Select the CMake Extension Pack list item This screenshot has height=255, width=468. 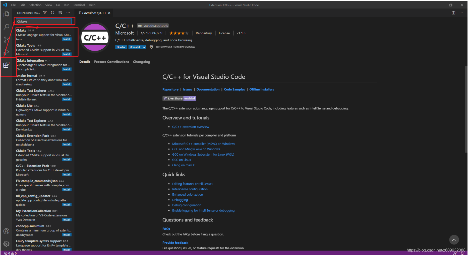[x=44, y=140]
